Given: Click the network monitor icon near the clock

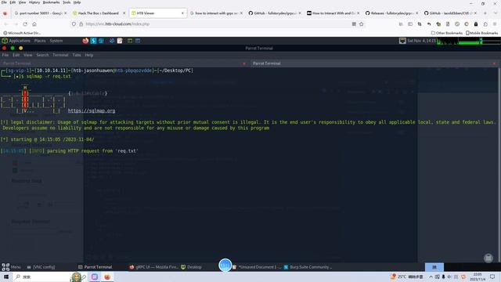Looking at the screenshot, I should pos(402,41).
